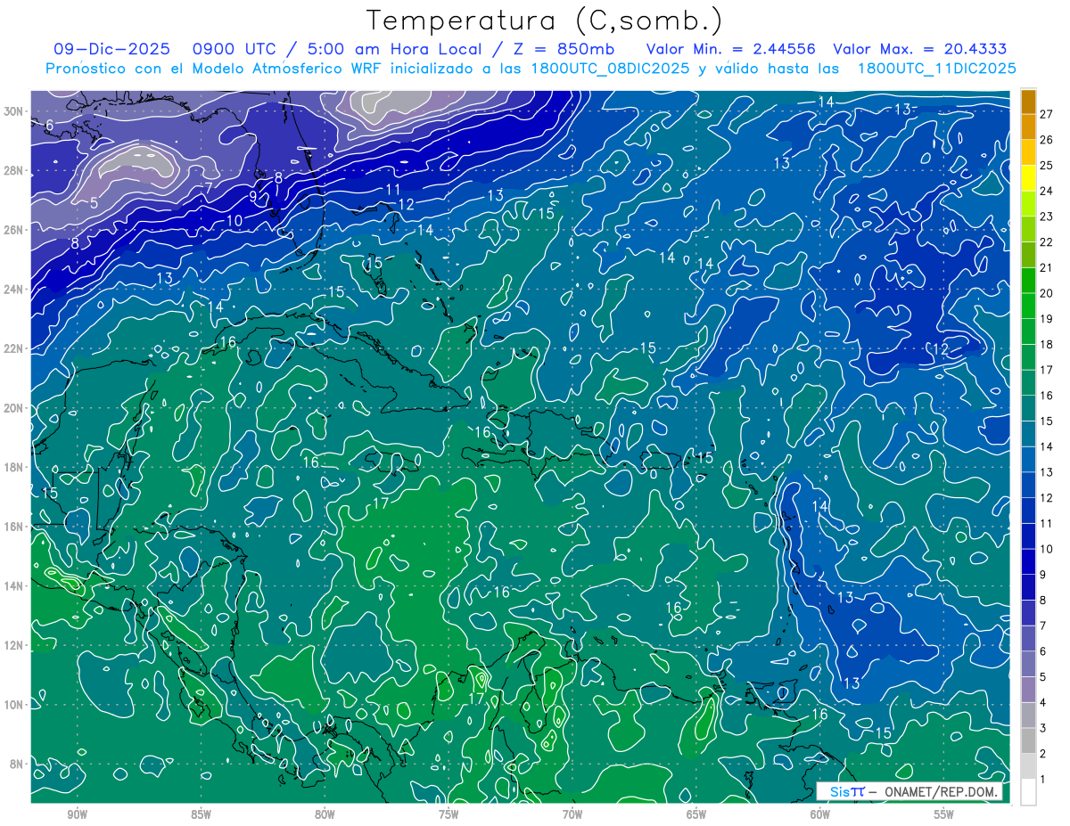Click the contour label '7' on the map

(x=208, y=188)
